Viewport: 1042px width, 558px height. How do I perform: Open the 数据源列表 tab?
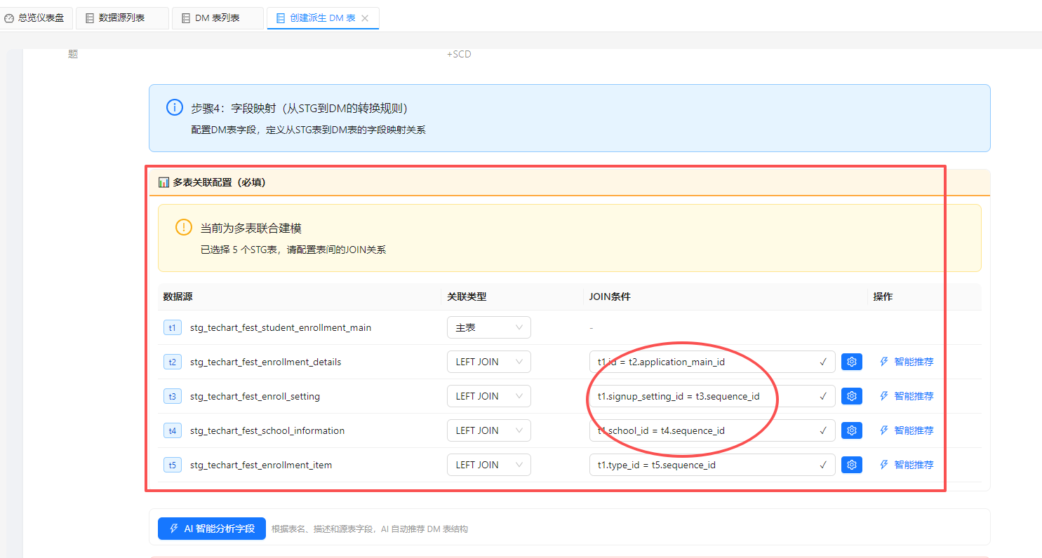[121, 18]
